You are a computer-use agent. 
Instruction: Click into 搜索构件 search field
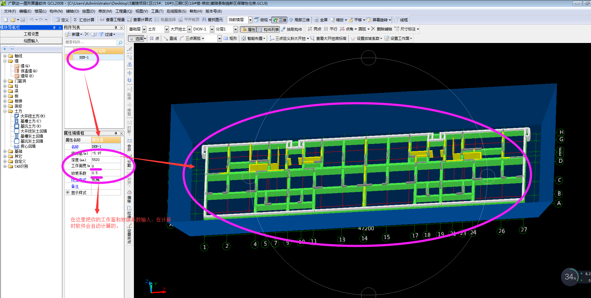[91, 42]
